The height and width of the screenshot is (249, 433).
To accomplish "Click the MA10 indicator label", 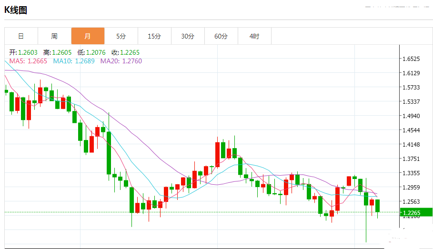I will point(74,61).
